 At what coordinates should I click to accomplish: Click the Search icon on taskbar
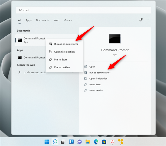(55, 142)
